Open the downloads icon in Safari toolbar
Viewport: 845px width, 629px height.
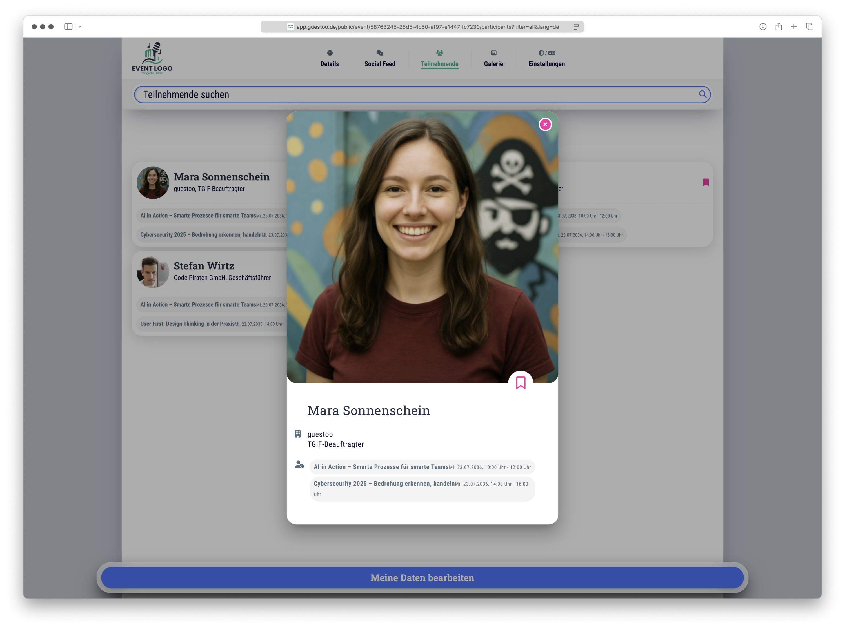(x=763, y=27)
